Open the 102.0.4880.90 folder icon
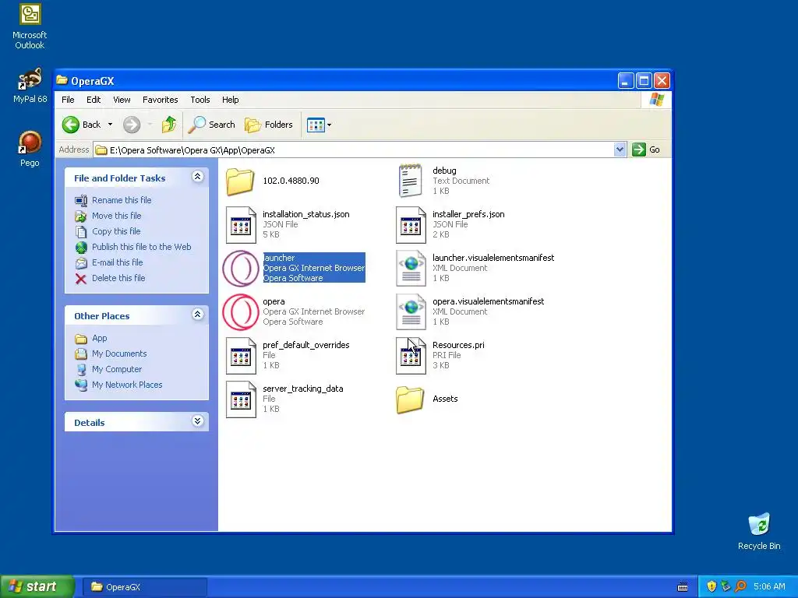This screenshot has height=598, width=798. tap(240, 181)
